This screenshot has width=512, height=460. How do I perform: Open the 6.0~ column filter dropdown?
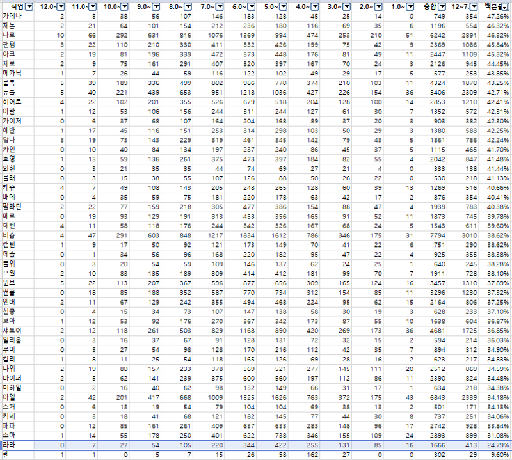point(252,6)
